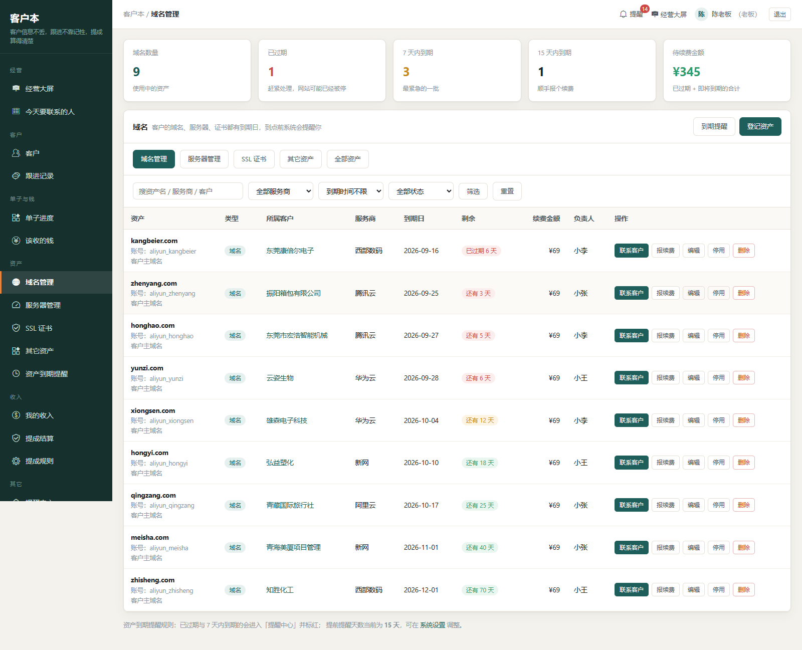Image resolution: width=802 pixels, height=650 pixels.
Task: Open 该收的钱 yen icon
Action: pyautogui.click(x=16, y=241)
